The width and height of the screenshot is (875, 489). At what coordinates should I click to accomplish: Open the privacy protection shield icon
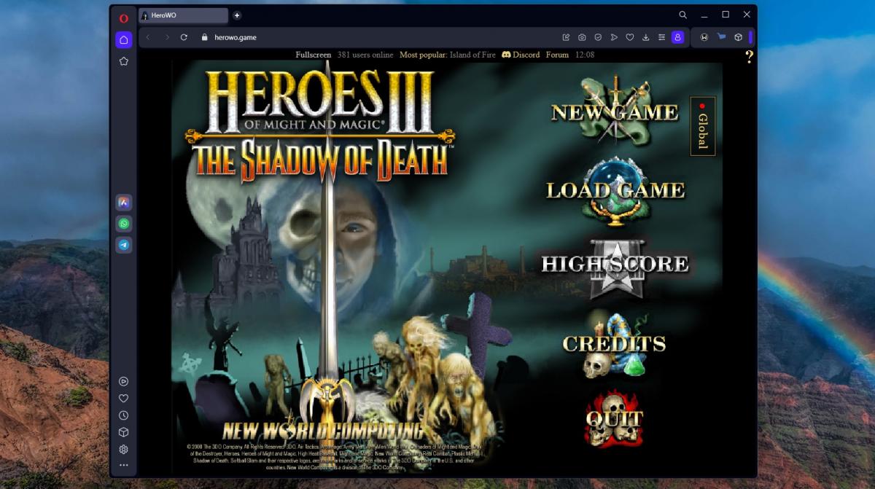598,37
